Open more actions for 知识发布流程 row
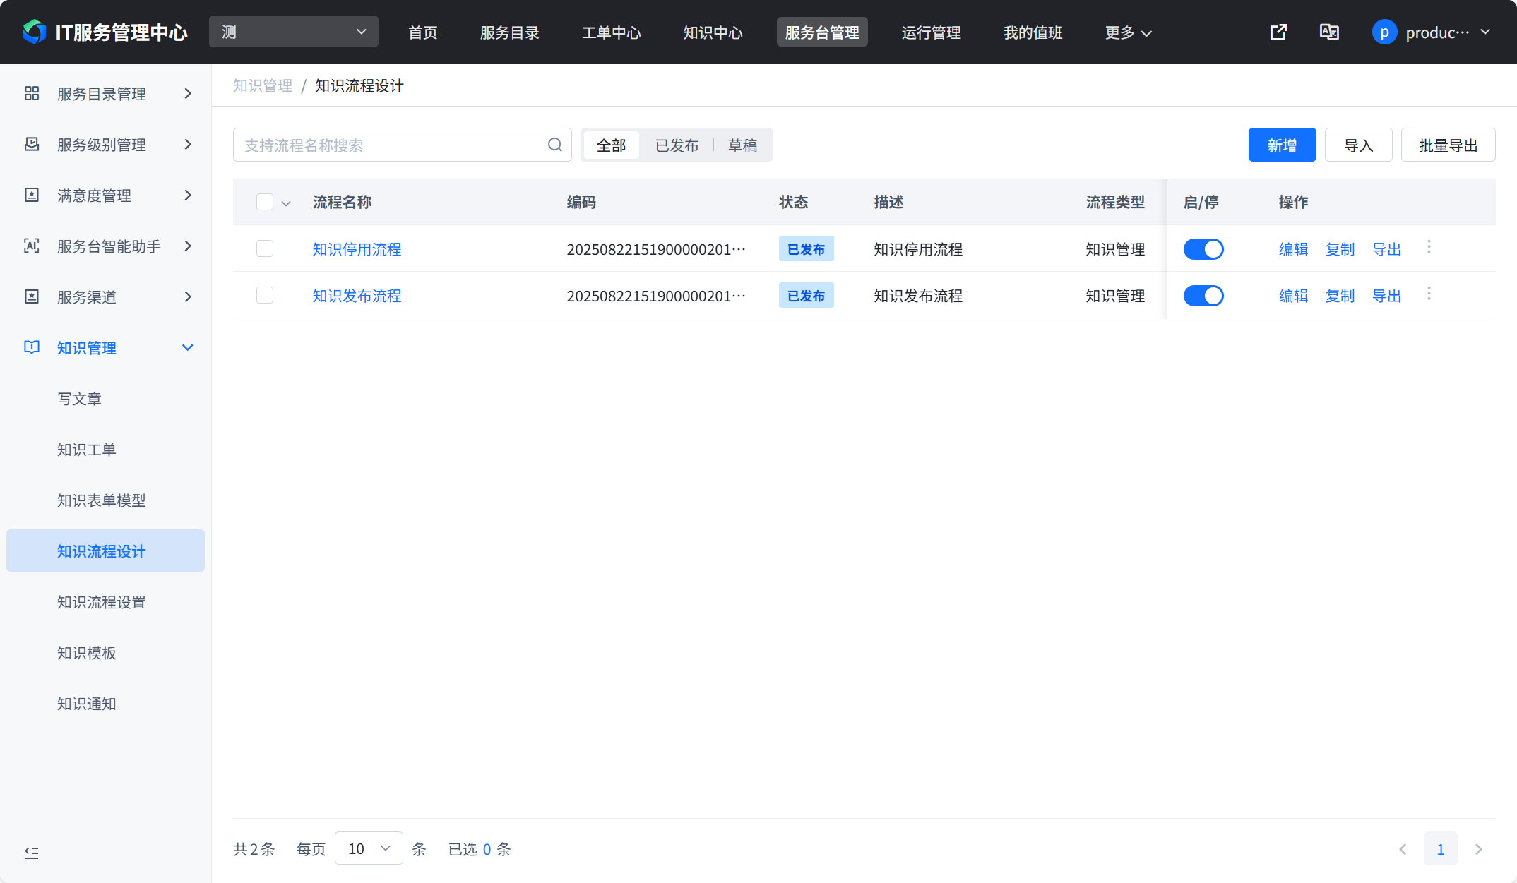The width and height of the screenshot is (1517, 883). 1429,294
